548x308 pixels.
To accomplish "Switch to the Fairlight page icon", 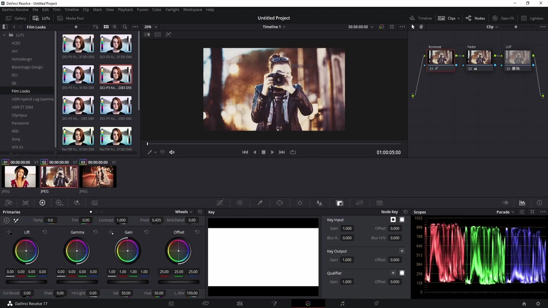I will (342, 303).
